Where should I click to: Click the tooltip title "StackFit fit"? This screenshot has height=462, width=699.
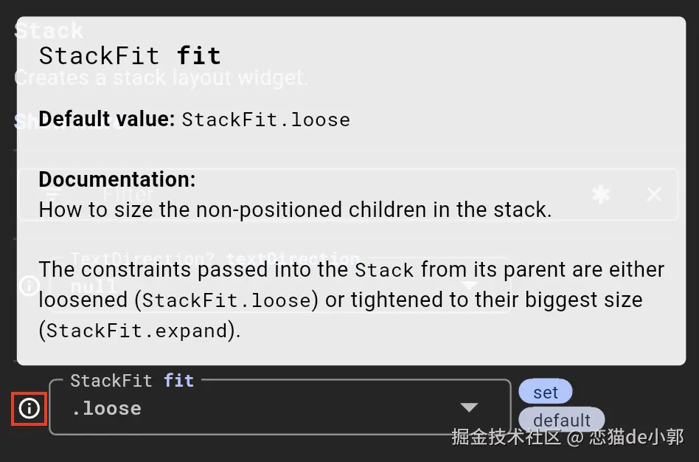[130, 56]
